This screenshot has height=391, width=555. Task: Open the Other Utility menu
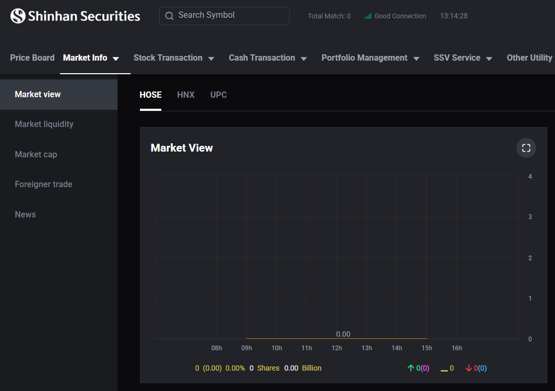click(x=529, y=58)
